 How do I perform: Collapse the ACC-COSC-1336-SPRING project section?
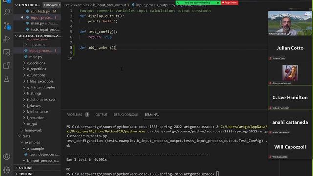click(x=16, y=36)
